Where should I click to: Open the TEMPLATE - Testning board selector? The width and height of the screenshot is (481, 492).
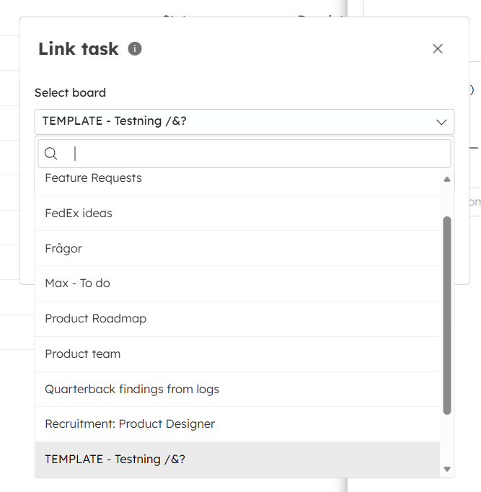click(x=244, y=122)
